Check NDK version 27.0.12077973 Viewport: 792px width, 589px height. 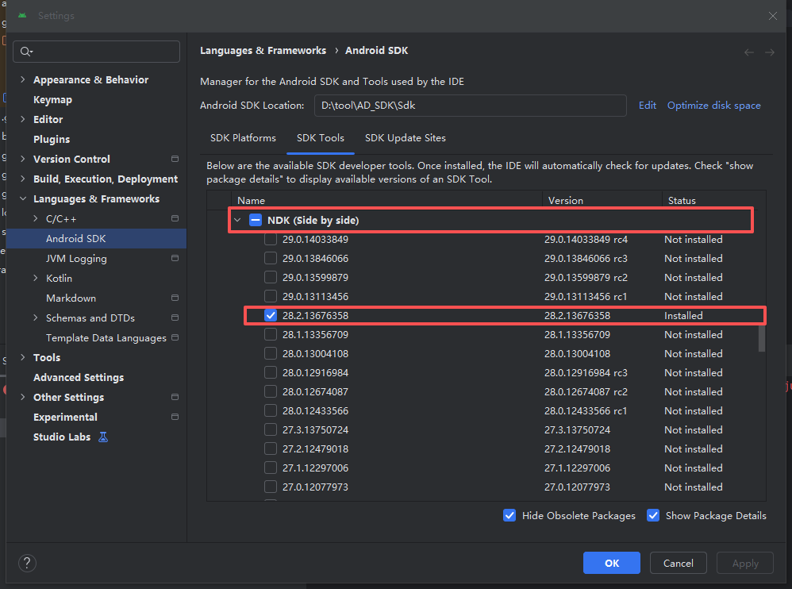pos(271,487)
